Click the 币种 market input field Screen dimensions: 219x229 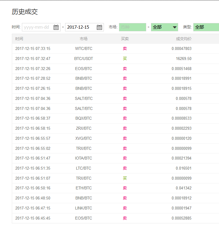(x=133, y=27)
